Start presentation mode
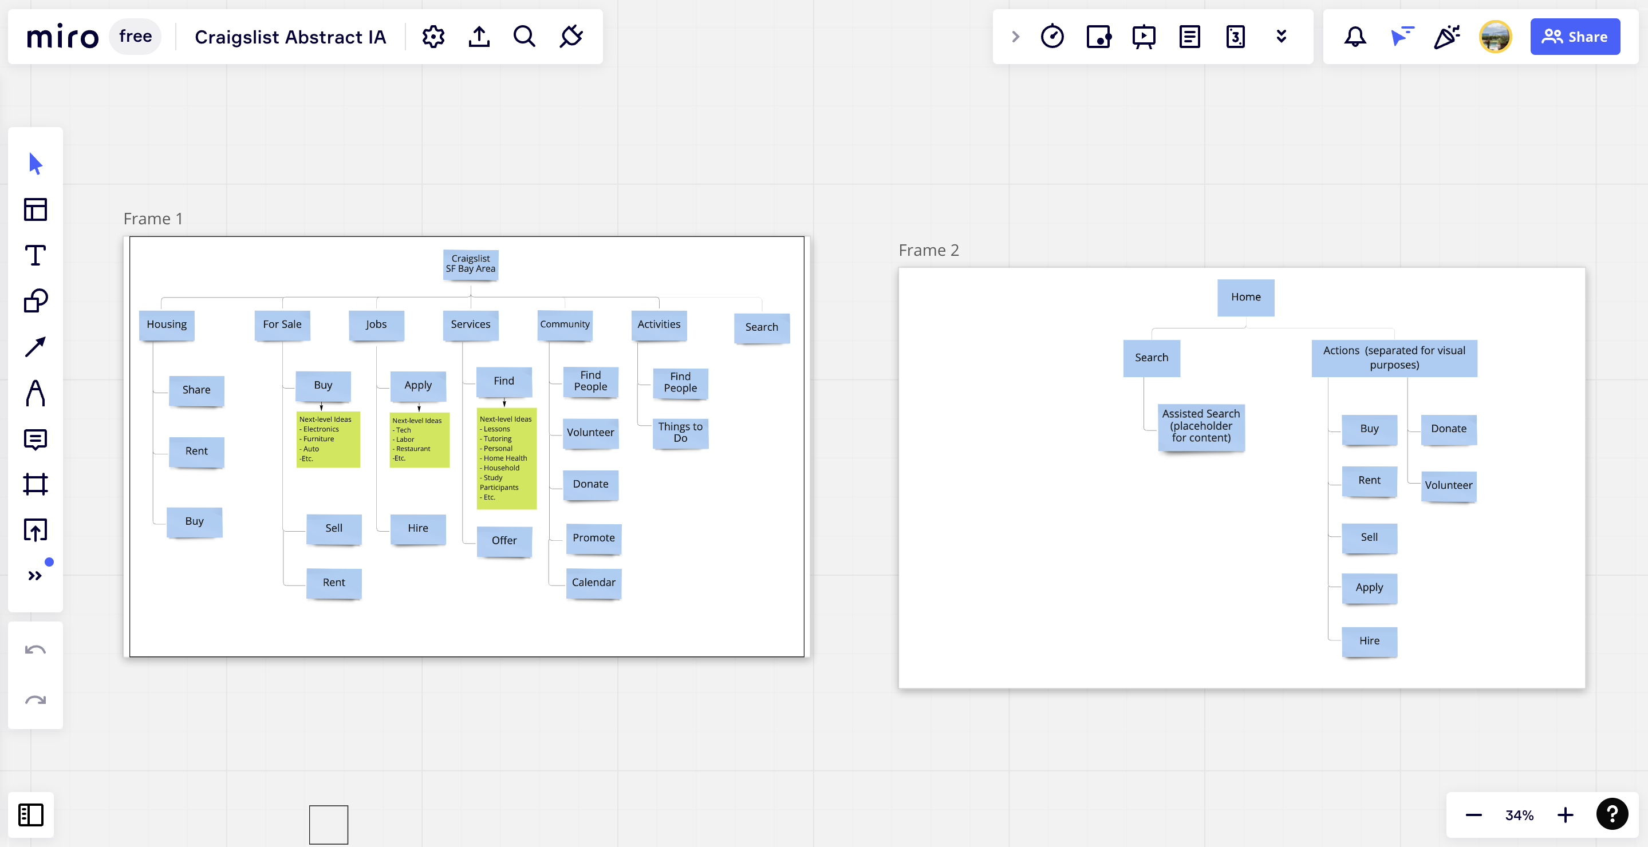 pyautogui.click(x=1144, y=37)
